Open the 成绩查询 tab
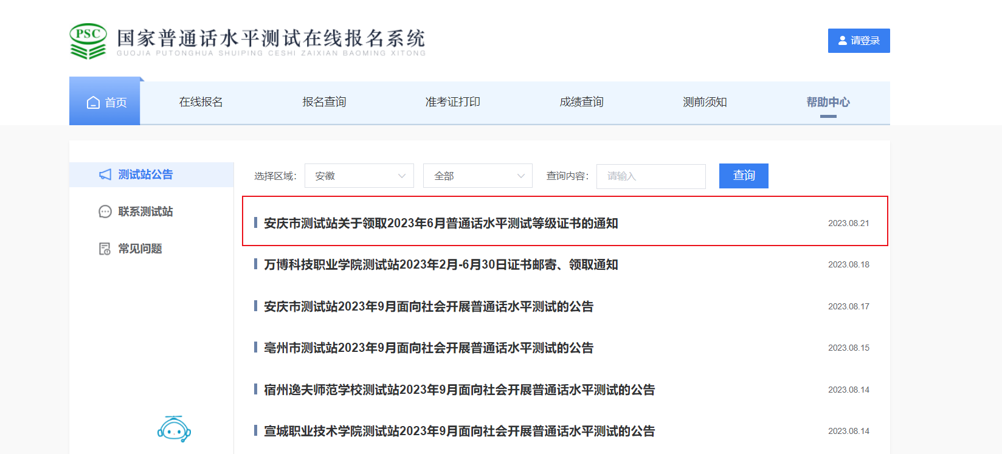 pyautogui.click(x=581, y=102)
